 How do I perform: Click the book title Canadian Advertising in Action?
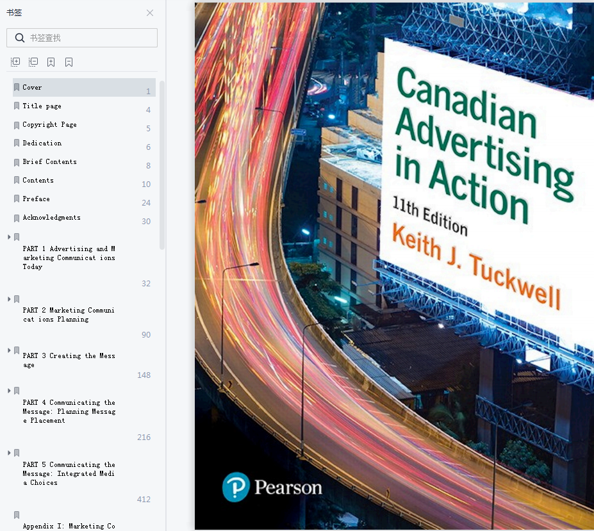tap(484, 144)
